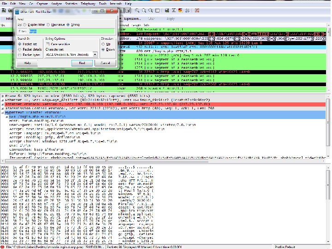Expand the Internet Protocol Version 4 row
The image size is (332, 249).
tap(2, 104)
